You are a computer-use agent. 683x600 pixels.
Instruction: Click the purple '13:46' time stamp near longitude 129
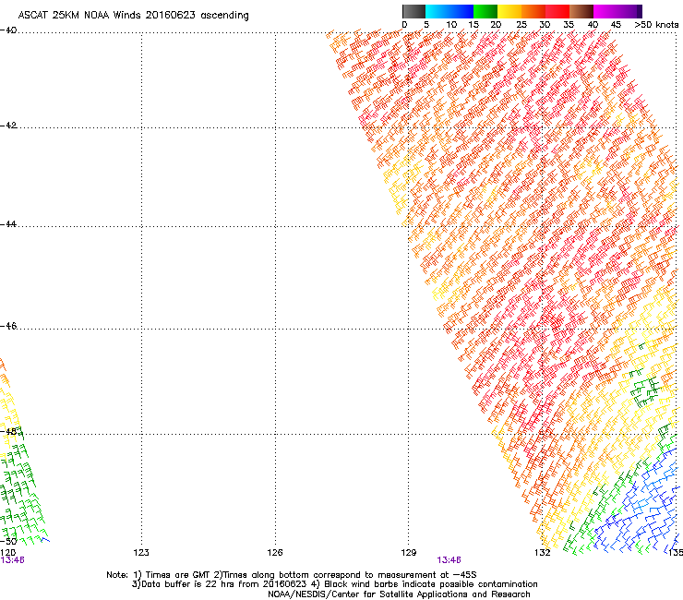tap(449, 560)
